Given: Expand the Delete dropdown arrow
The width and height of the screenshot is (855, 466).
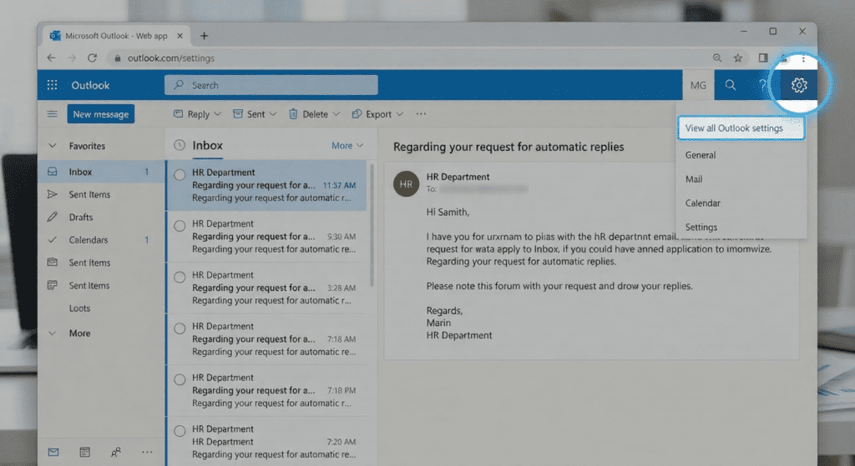Looking at the screenshot, I should pyautogui.click(x=336, y=113).
